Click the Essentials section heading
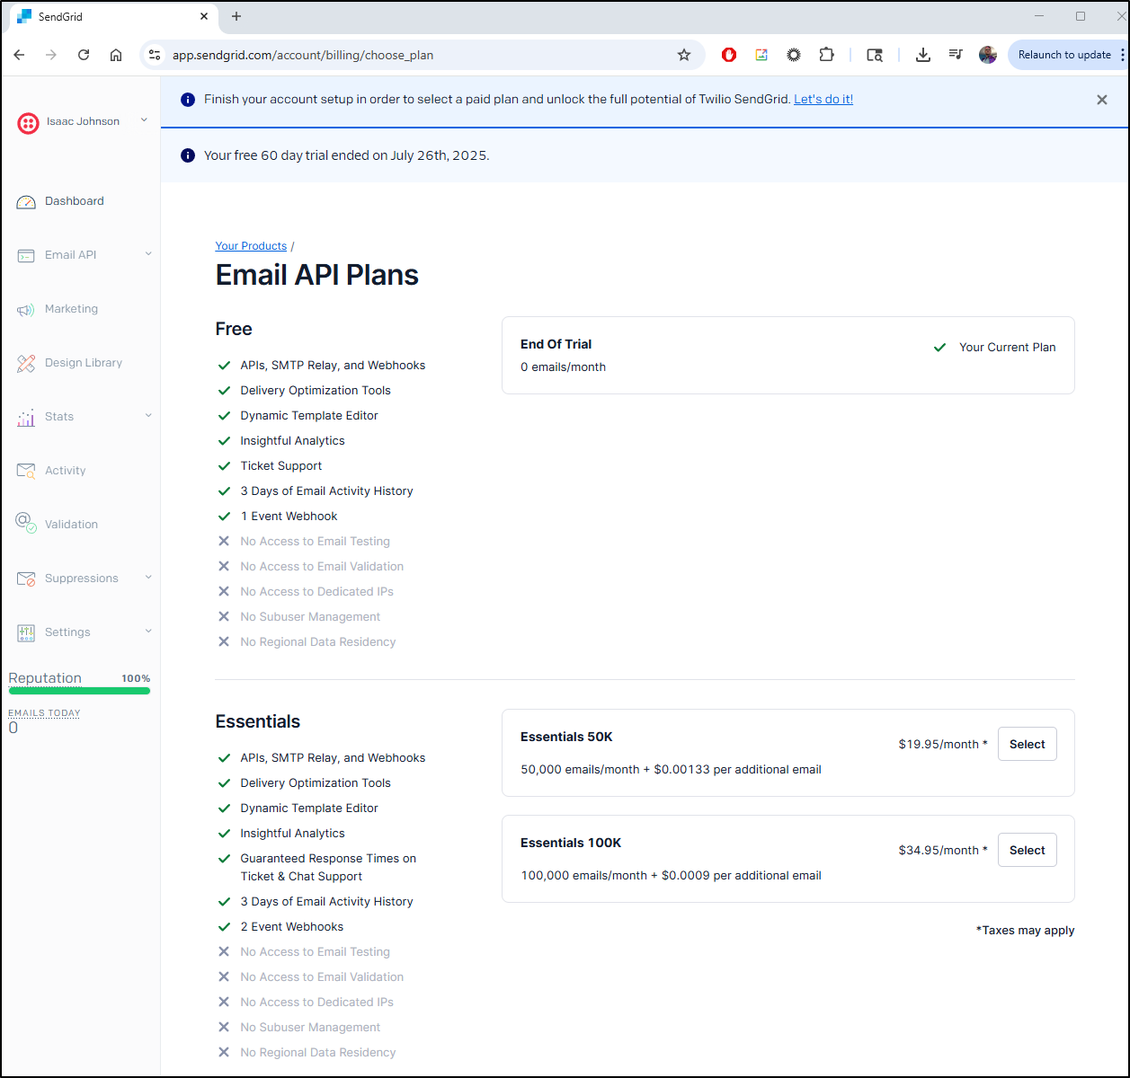The width and height of the screenshot is (1130, 1078). coord(257,721)
